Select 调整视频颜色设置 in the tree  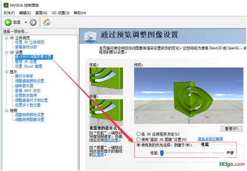pos(30,115)
